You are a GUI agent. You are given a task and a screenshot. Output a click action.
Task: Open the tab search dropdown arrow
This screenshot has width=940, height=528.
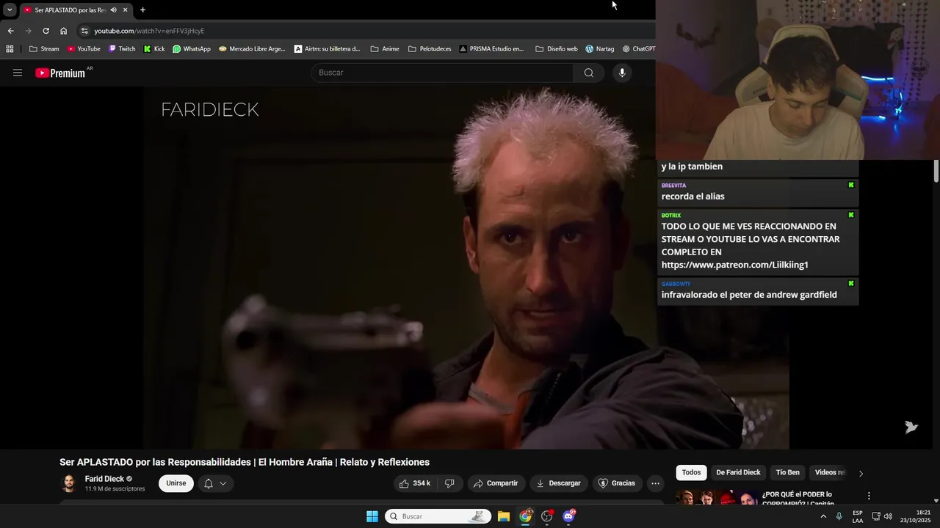point(10,10)
